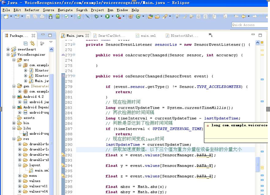Collapse the gen folder node
270x195 pixels.
coord(14,86)
